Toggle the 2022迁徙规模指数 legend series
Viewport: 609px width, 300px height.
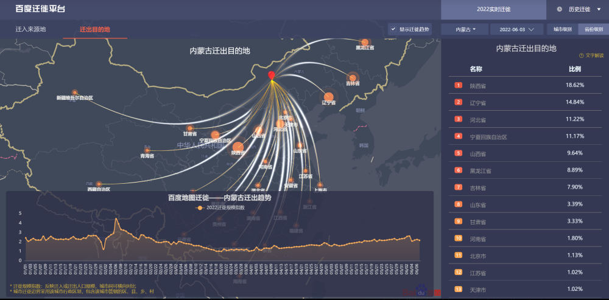pyautogui.click(x=220, y=208)
